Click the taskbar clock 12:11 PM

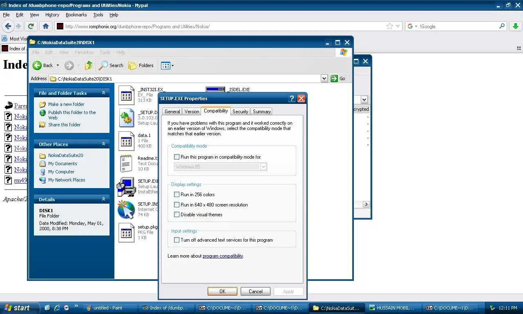coord(507,308)
